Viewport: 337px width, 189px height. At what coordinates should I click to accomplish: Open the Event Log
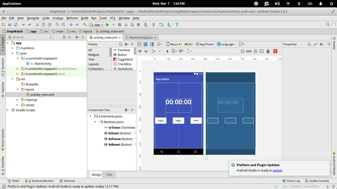(x=291, y=181)
